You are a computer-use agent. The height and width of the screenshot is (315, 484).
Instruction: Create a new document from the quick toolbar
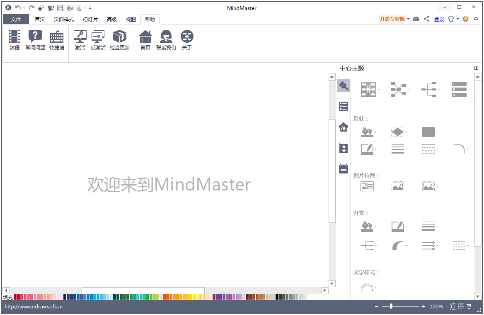point(41,8)
